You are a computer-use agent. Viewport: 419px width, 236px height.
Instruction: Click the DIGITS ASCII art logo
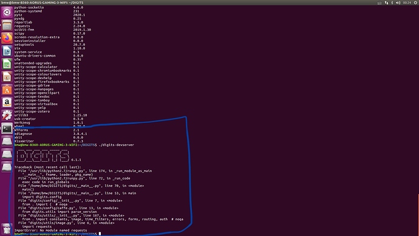coord(43,156)
